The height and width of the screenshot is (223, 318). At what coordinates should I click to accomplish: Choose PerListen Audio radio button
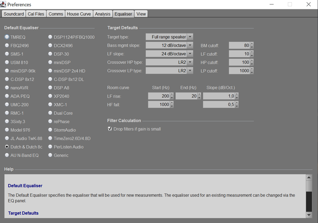coord(50,147)
